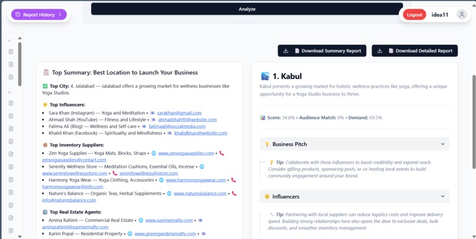
Task: Click the city icon beside 1. Kabul
Action: click(x=265, y=77)
